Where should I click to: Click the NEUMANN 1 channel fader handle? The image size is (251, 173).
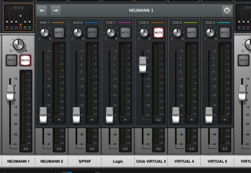coord(10,93)
